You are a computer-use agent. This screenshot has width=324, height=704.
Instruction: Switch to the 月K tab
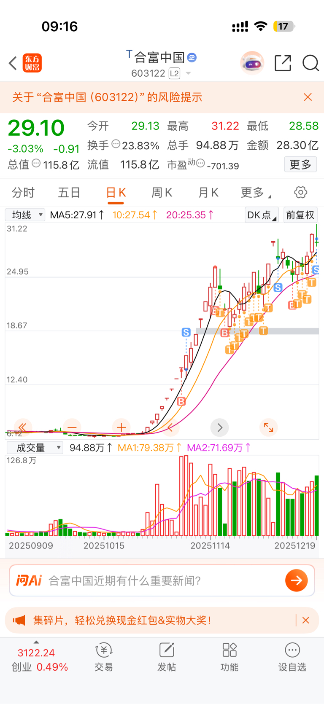pyautogui.click(x=208, y=193)
